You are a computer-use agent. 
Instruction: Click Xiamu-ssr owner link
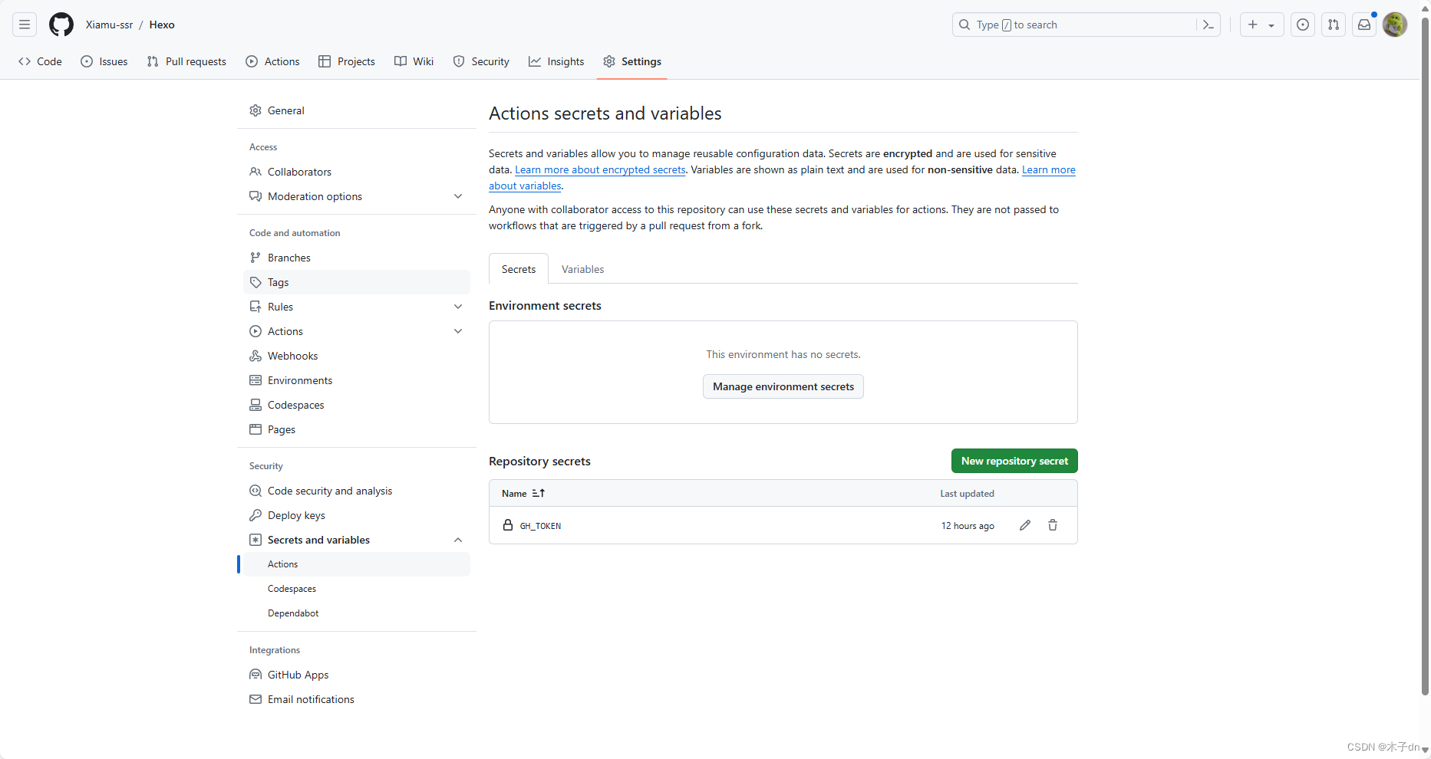click(x=109, y=25)
